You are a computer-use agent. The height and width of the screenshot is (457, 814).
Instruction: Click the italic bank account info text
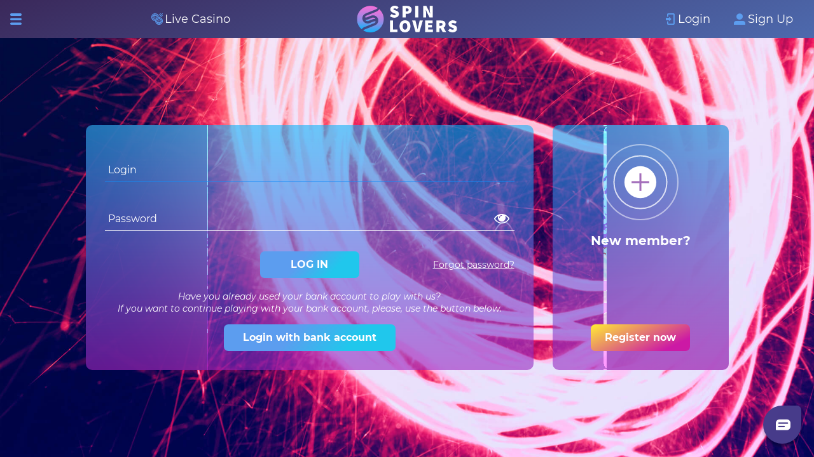[x=310, y=302]
